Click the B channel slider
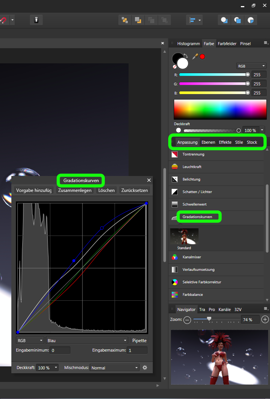 click(x=214, y=93)
